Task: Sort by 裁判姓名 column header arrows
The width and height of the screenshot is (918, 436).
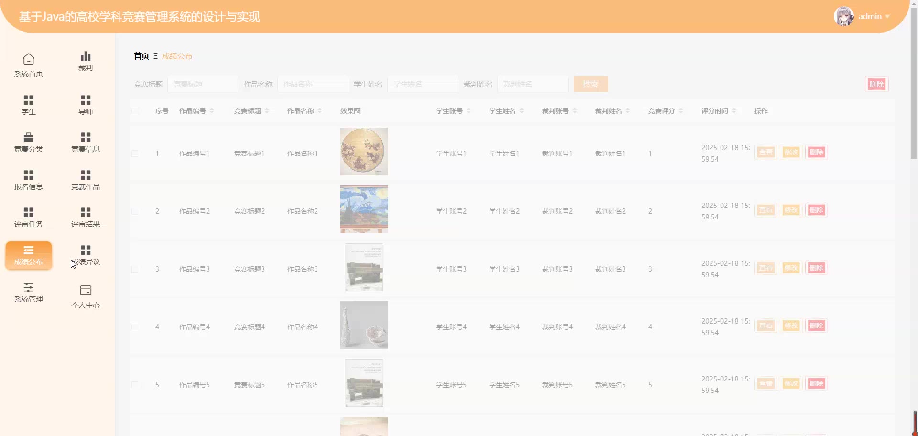Action: 628,111
